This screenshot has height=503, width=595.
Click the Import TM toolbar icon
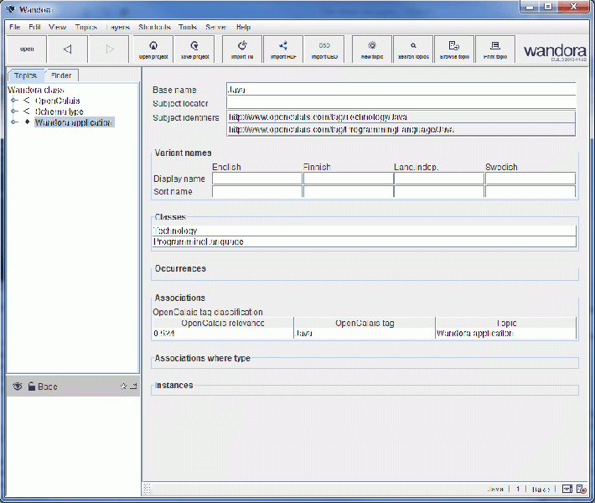coord(242,49)
